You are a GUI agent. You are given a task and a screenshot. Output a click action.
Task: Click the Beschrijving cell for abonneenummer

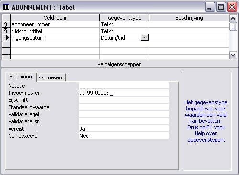(189, 24)
